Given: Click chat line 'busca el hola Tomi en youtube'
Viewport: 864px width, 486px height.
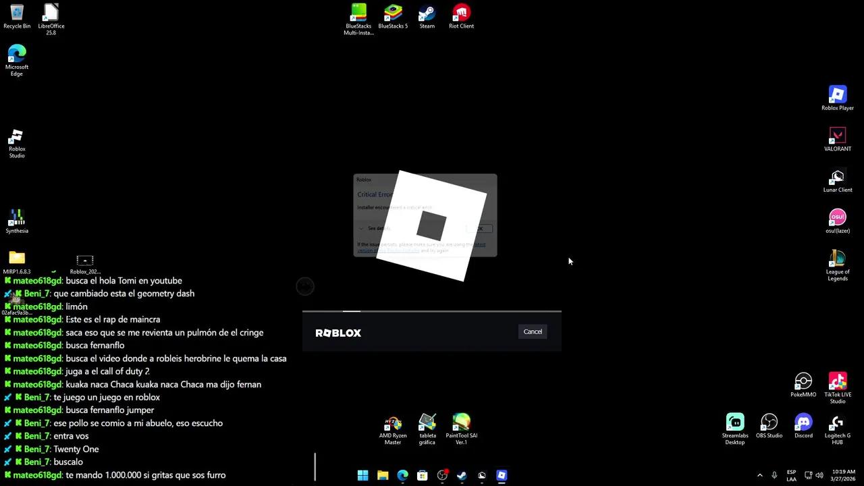Looking at the screenshot, I should click(124, 281).
